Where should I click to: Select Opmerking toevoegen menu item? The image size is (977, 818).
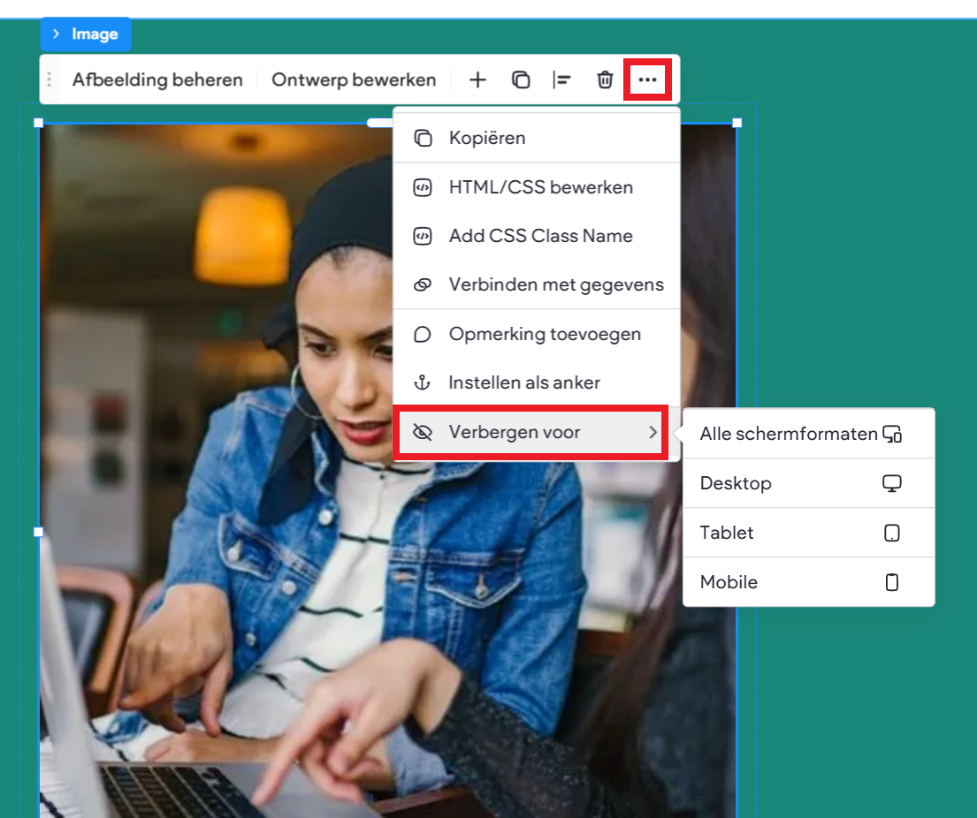pos(537,334)
